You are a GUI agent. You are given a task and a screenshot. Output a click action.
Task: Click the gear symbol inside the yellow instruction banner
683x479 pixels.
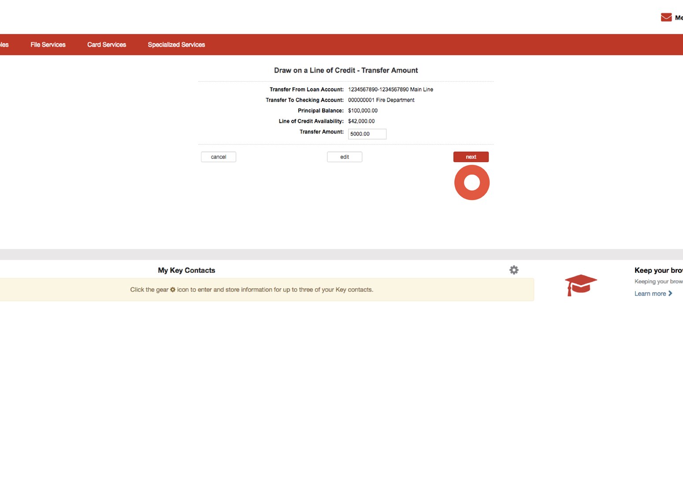[172, 290]
